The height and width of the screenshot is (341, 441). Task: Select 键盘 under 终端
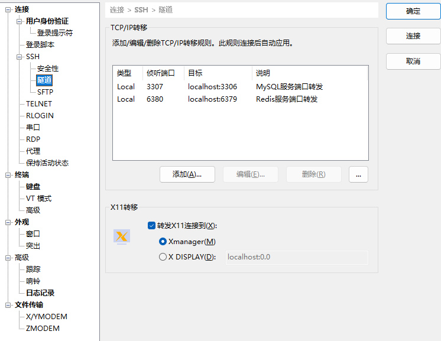33,187
